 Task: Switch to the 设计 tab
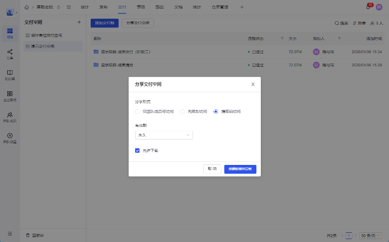(x=84, y=7)
